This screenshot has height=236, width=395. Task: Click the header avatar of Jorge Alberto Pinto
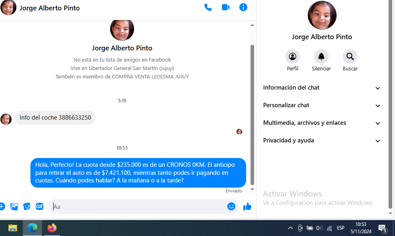(8, 7)
